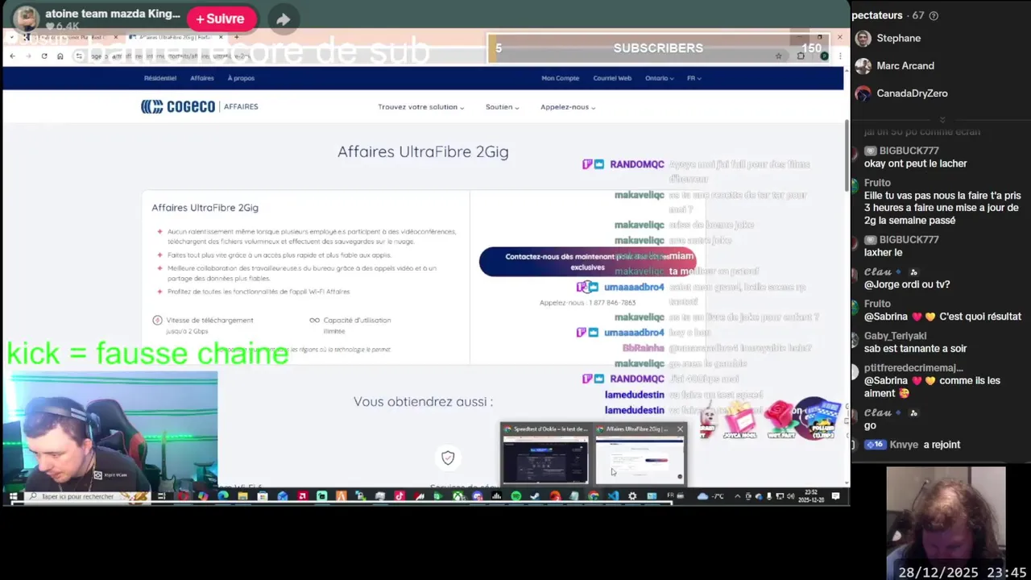1031x580 pixels.
Task: Click the Suivre follow button
Action: 220,19
